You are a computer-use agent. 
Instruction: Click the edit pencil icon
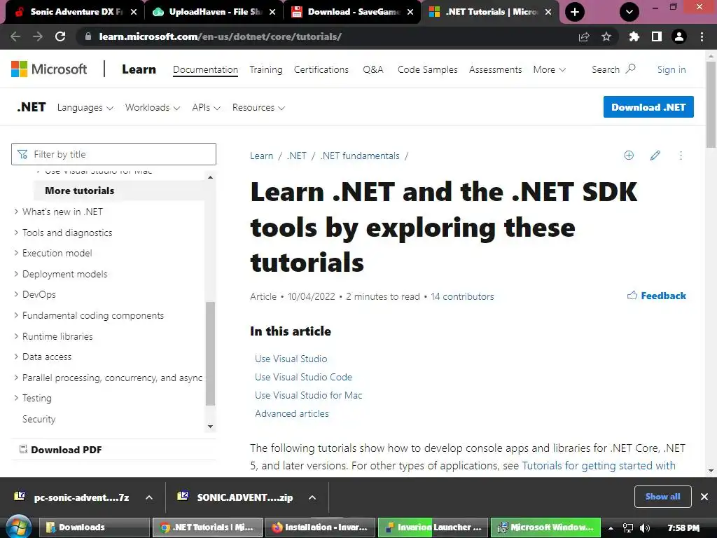655,156
